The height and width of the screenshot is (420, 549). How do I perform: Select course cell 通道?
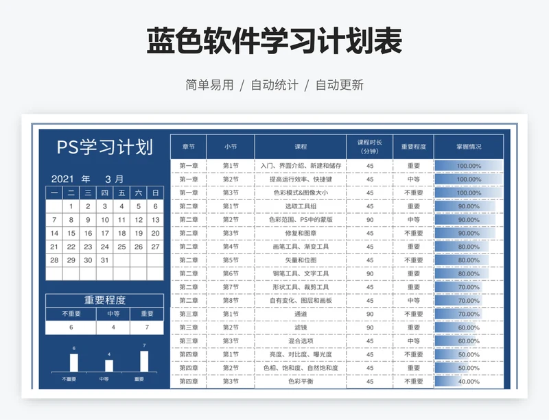pos(301,314)
